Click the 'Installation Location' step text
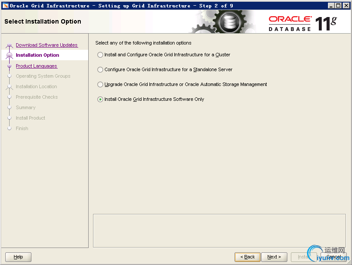The width and height of the screenshot is (352, 265). click(36, 86)
